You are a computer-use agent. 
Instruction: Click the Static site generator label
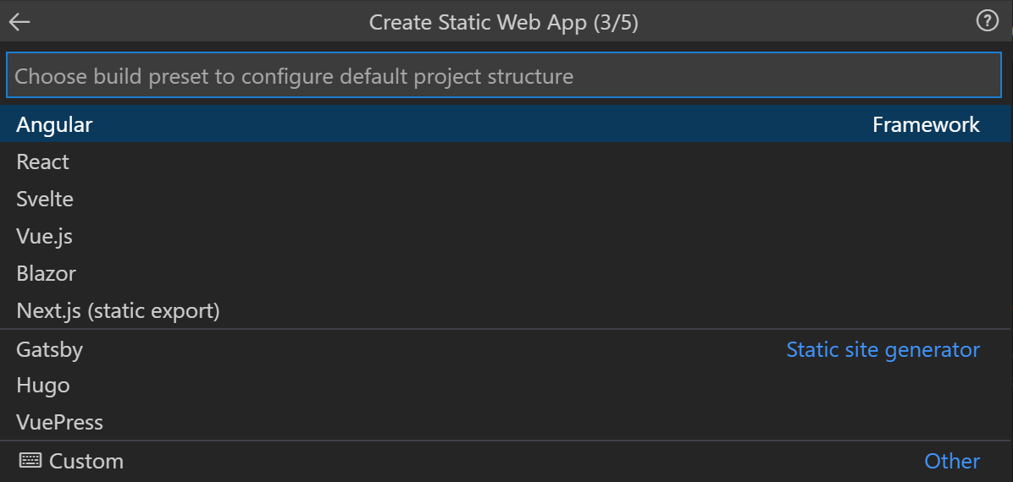coord(883,350)
